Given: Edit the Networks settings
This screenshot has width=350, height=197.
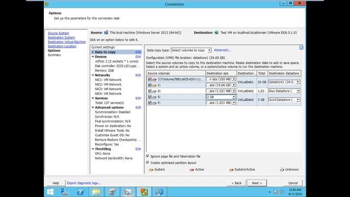Looking at the screenshot, I should [138, 76].
